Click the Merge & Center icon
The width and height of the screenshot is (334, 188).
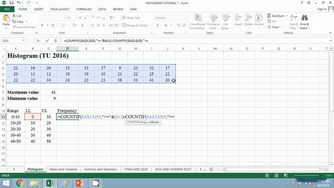[124, 25]
